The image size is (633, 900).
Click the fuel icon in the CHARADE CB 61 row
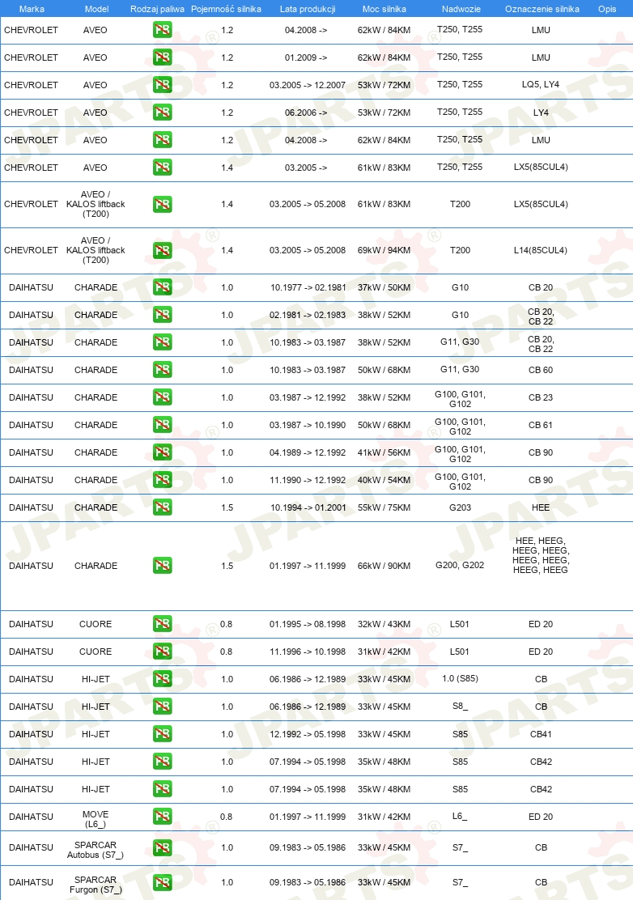click(163, 425)
